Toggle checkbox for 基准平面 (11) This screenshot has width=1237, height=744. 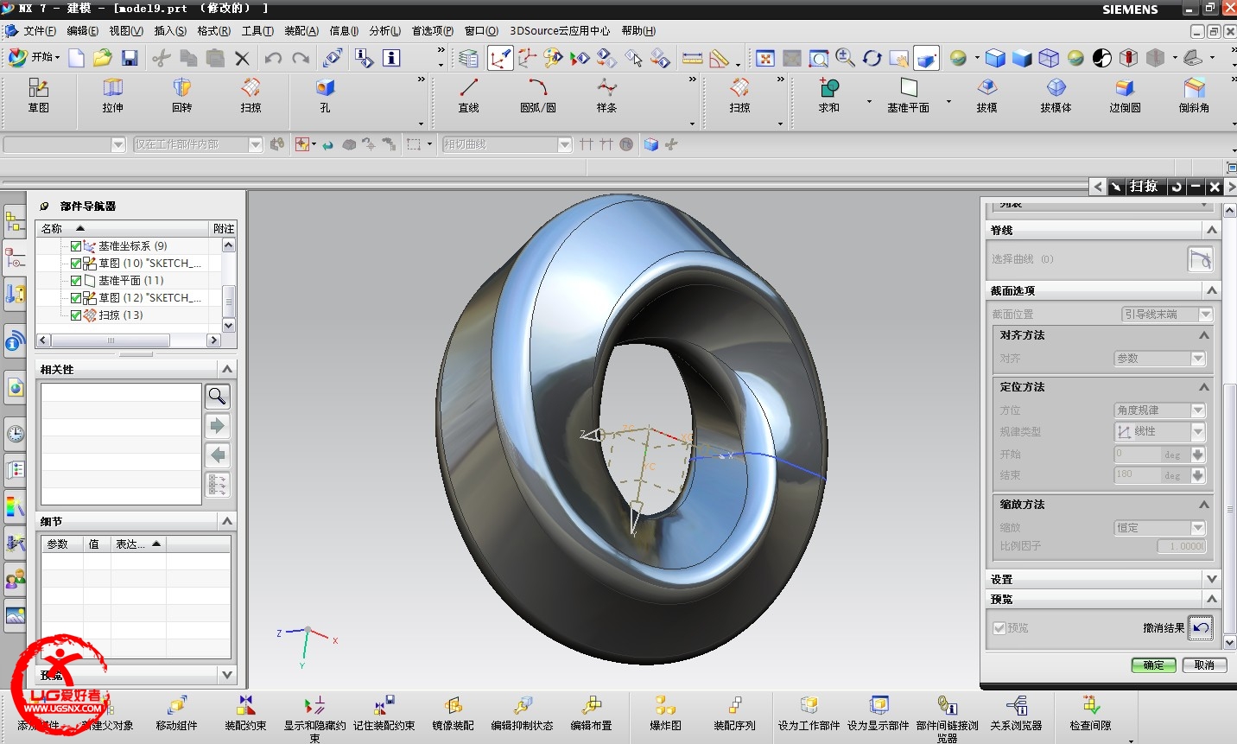click(76, 281)
